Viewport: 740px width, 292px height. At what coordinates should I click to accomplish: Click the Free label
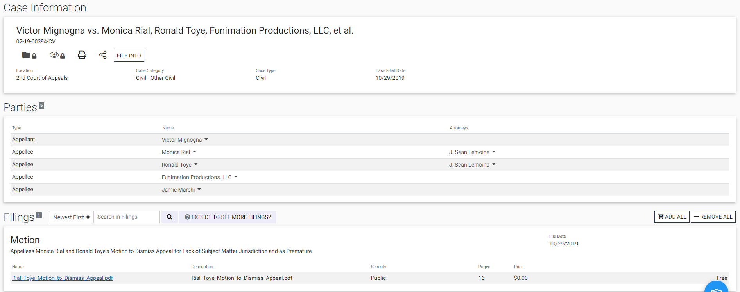722,278
